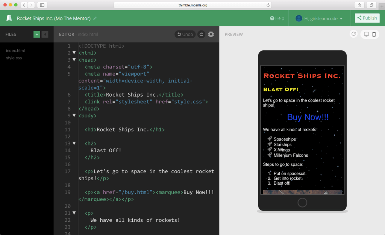Image resolution: width=385 pixels, height=235 pixels.
Task: Switch preview to mobile view
Action: pos(374,34)
